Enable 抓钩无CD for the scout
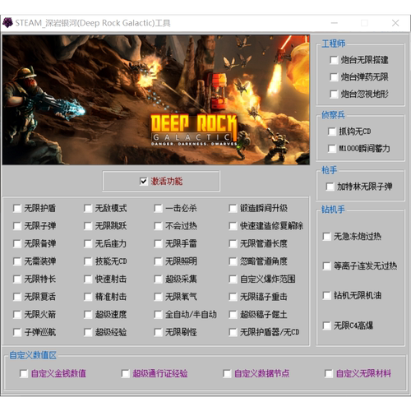The image size is (411, 411). (x=332, y=132)
